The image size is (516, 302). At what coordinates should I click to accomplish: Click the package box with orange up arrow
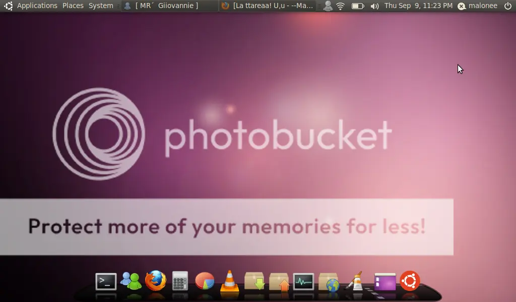point(279,282)
